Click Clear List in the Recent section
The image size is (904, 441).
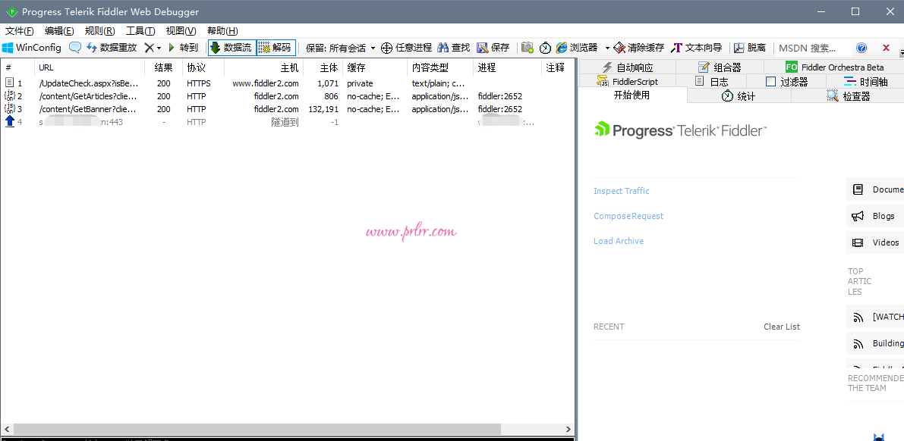tap(781, 327)
